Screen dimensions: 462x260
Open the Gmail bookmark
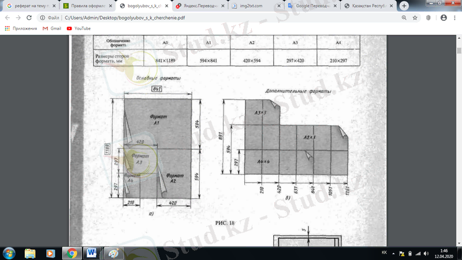[52, 28]
